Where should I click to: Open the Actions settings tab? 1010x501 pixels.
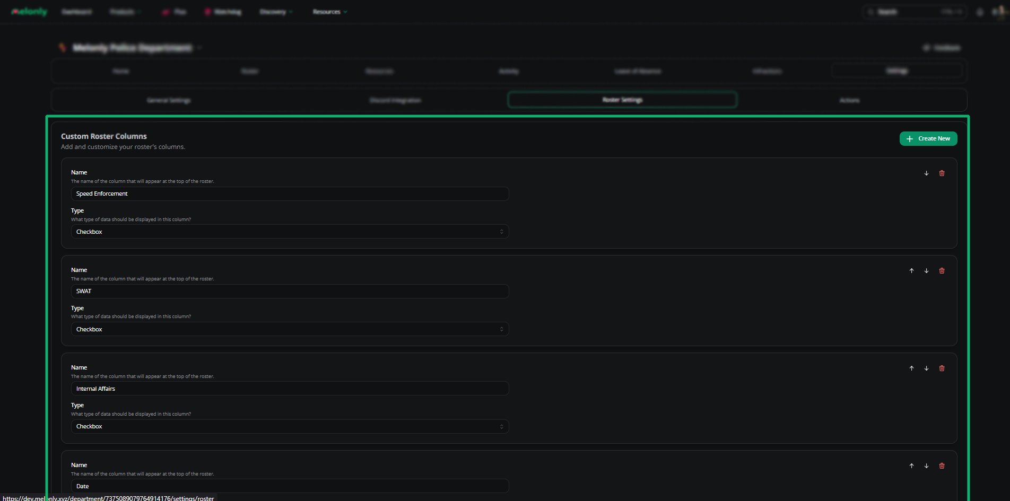[x=849, y=100]
